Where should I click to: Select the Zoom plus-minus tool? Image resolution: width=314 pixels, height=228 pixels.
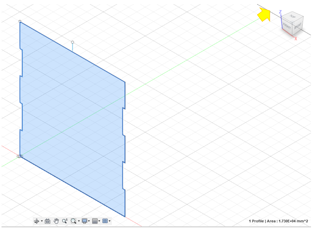(x=65, y=221)
